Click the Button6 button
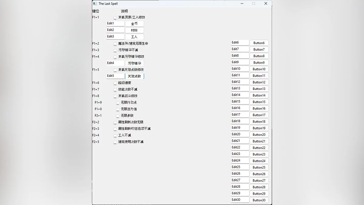Screen dimensions: 364x205 coord(259,43)
